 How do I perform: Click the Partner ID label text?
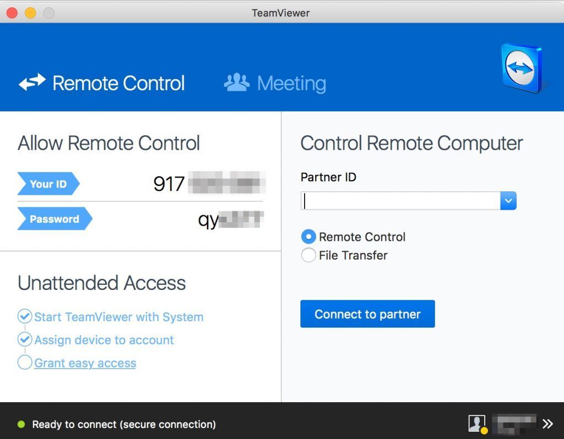pyautogui.click(x=328, y=177)
